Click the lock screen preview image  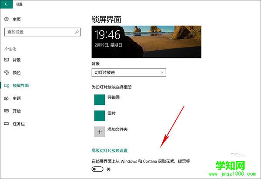[x=147, y=42]
